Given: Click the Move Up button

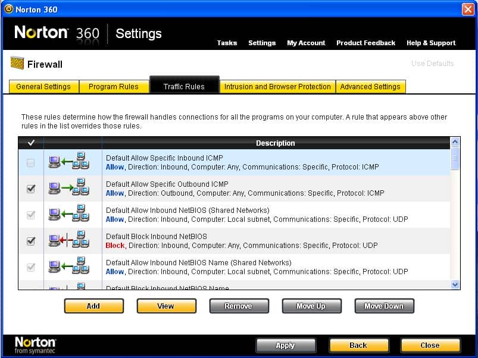Looking at the screenshot, I should 311,306.
